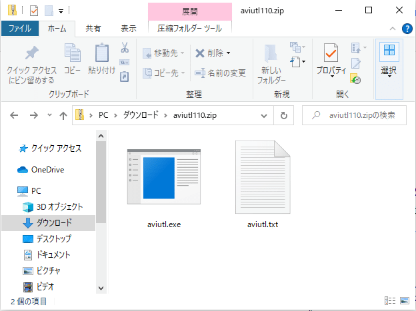Switch to the large icons view layout
This screenshot has width=416, height=311.
tap(405, 300)
